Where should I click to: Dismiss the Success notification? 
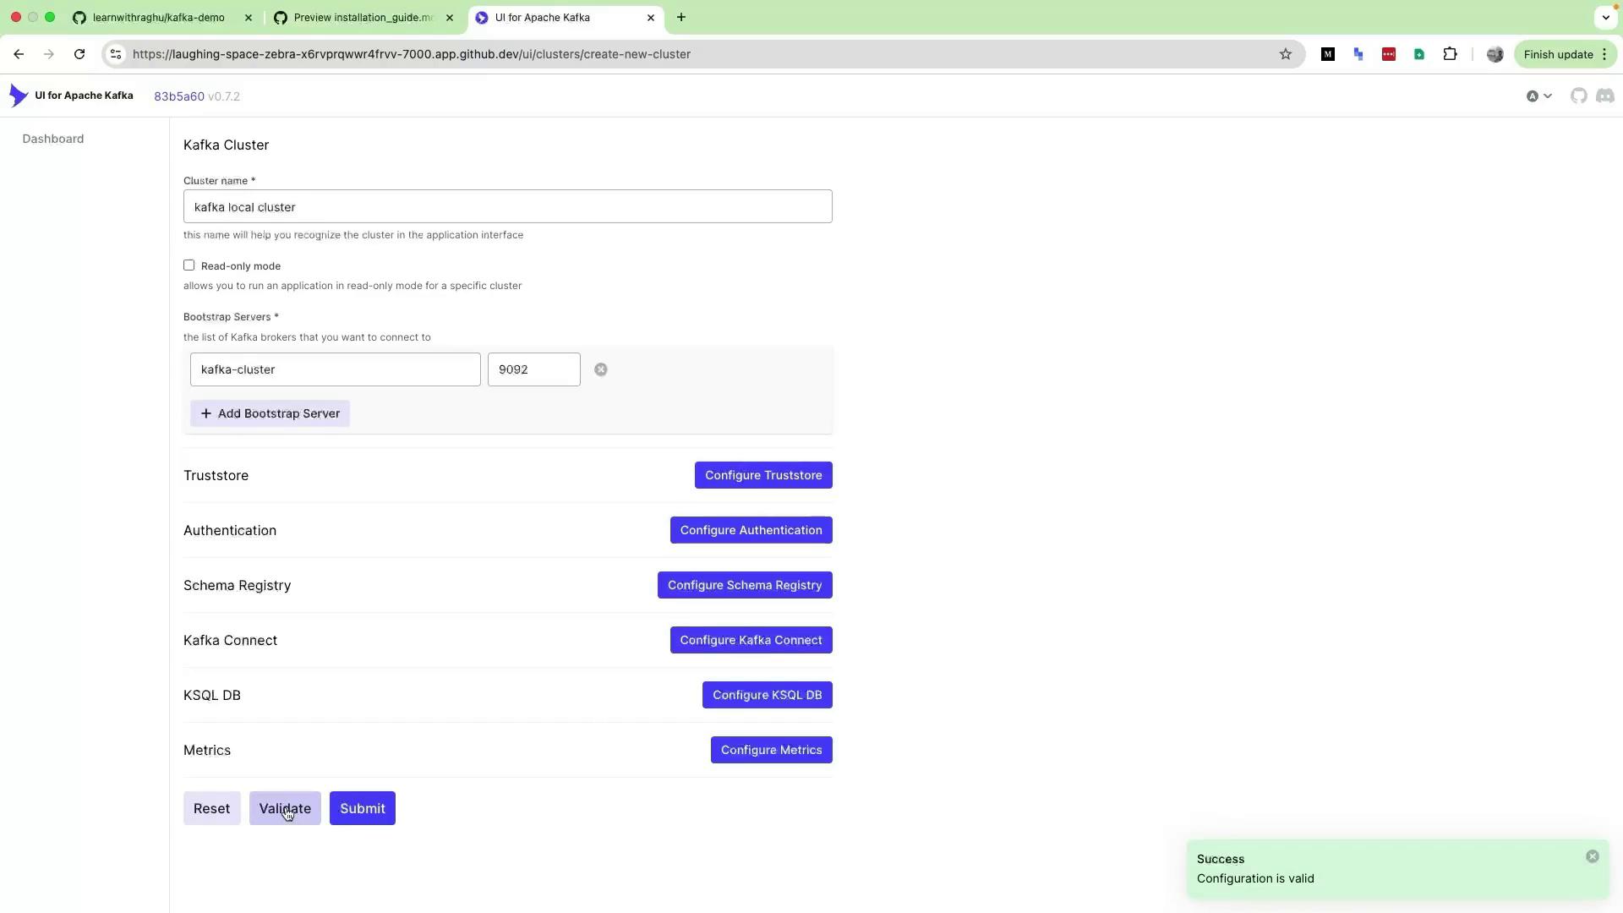[1592, 857]
